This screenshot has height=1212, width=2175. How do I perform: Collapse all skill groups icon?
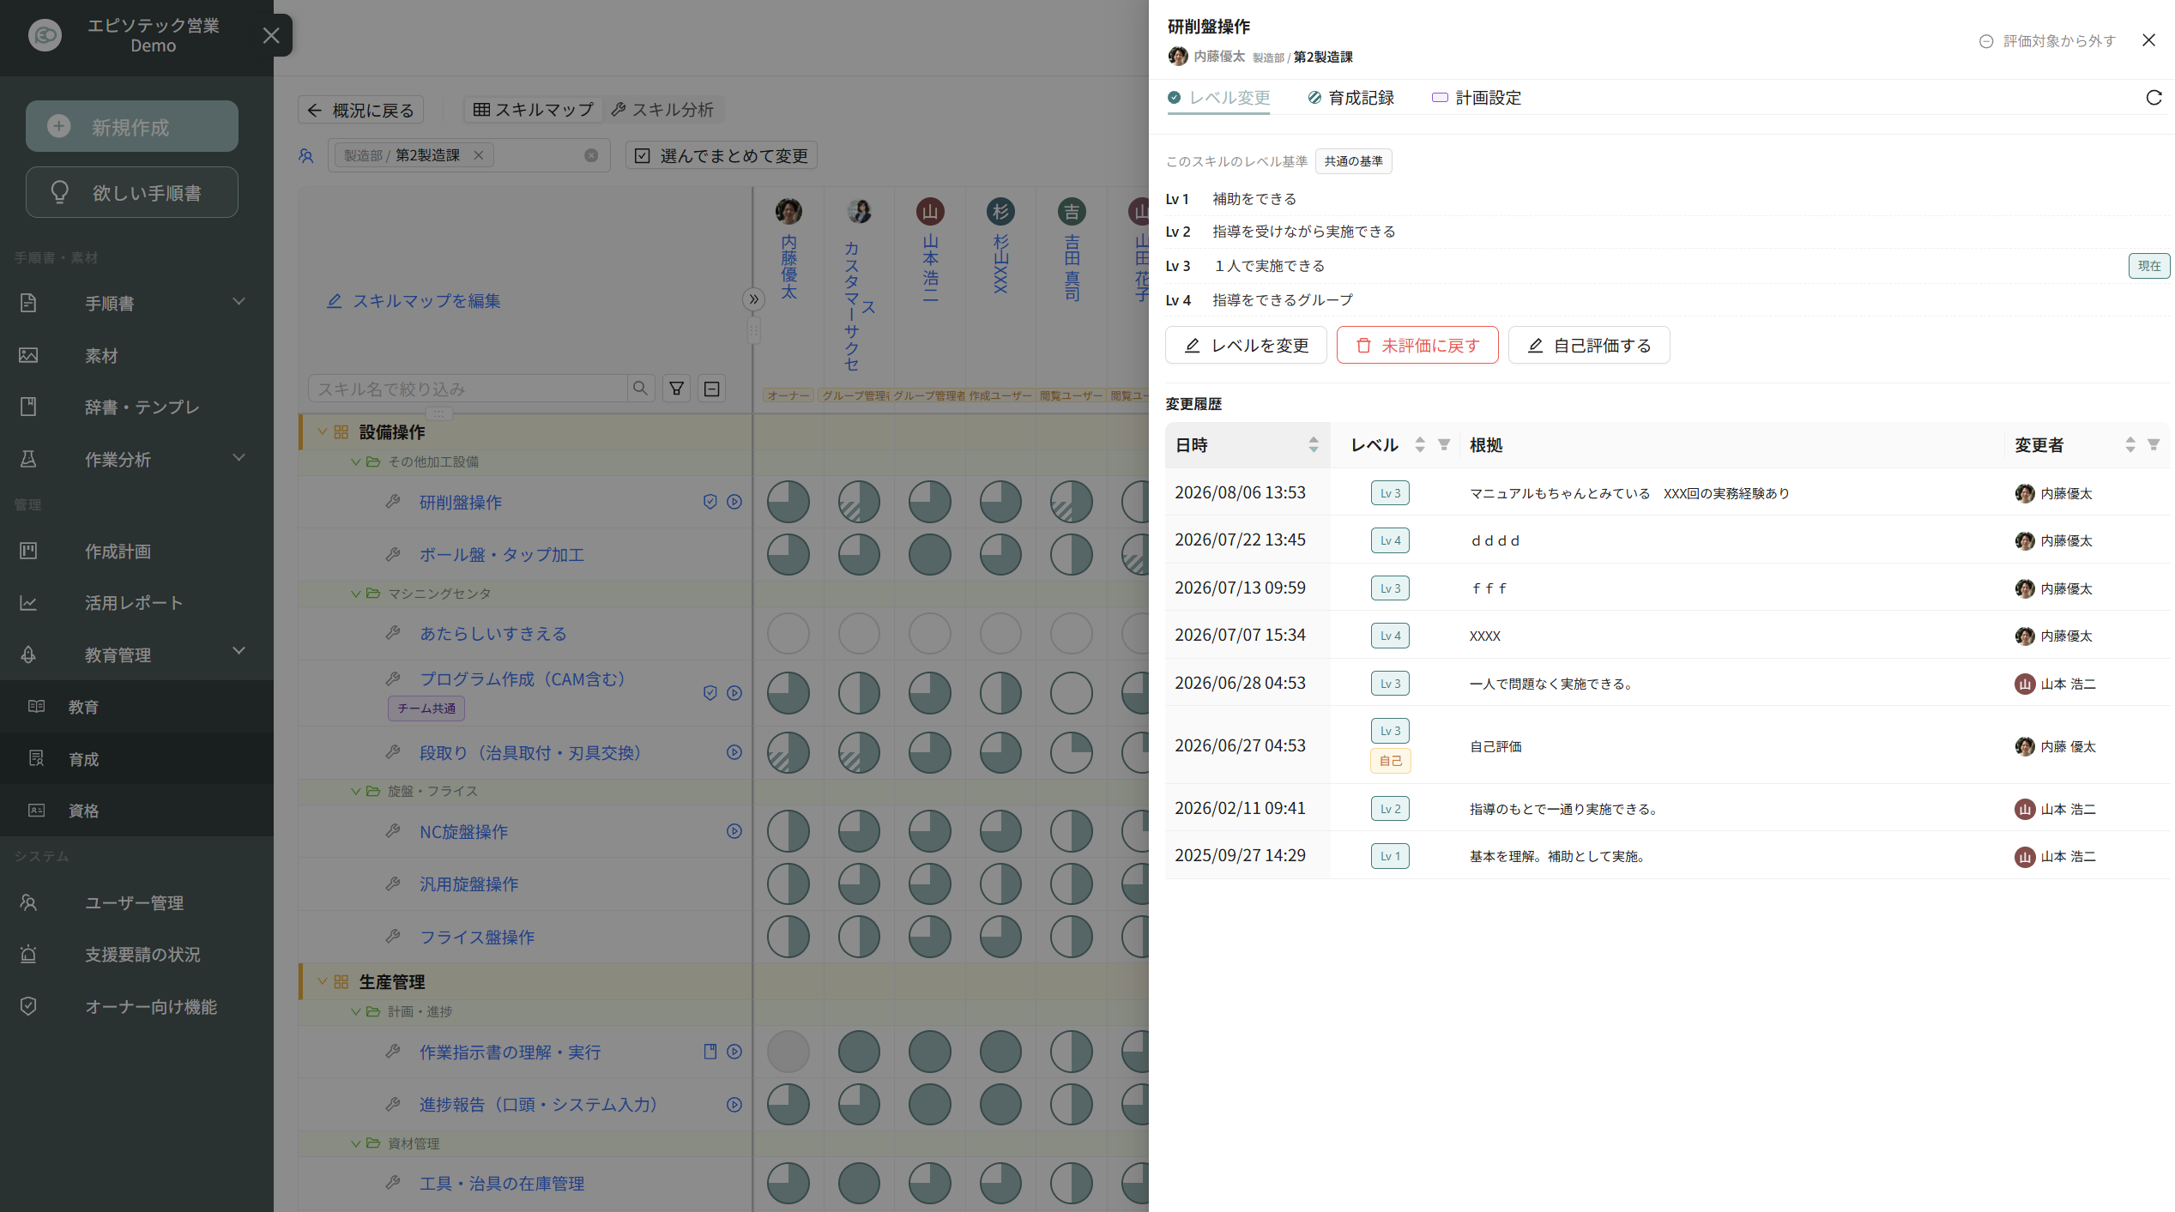(x=712, y=389)
